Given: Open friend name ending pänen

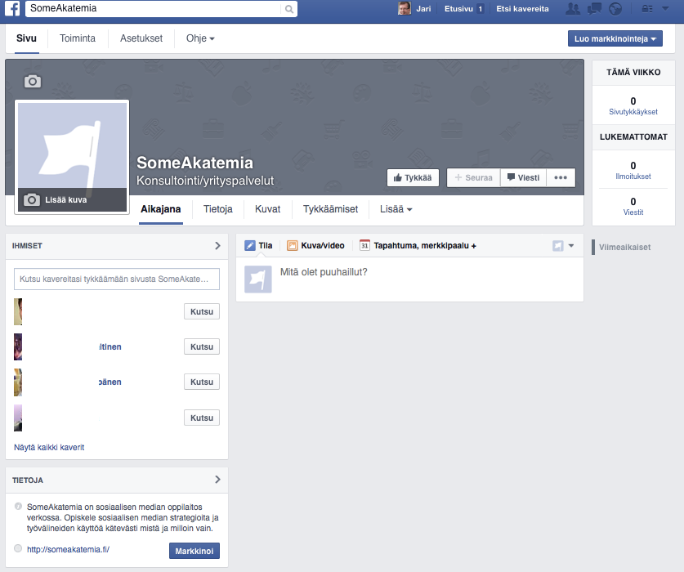Looking at the screenshot, I should (110, 382).
